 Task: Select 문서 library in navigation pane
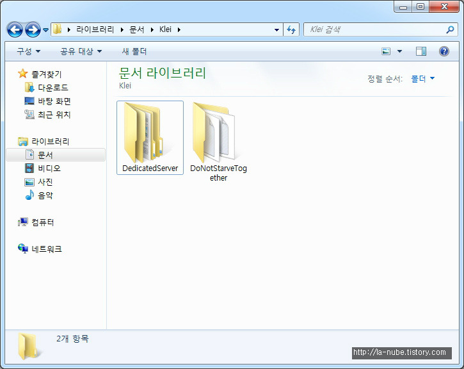coord(56,154)
